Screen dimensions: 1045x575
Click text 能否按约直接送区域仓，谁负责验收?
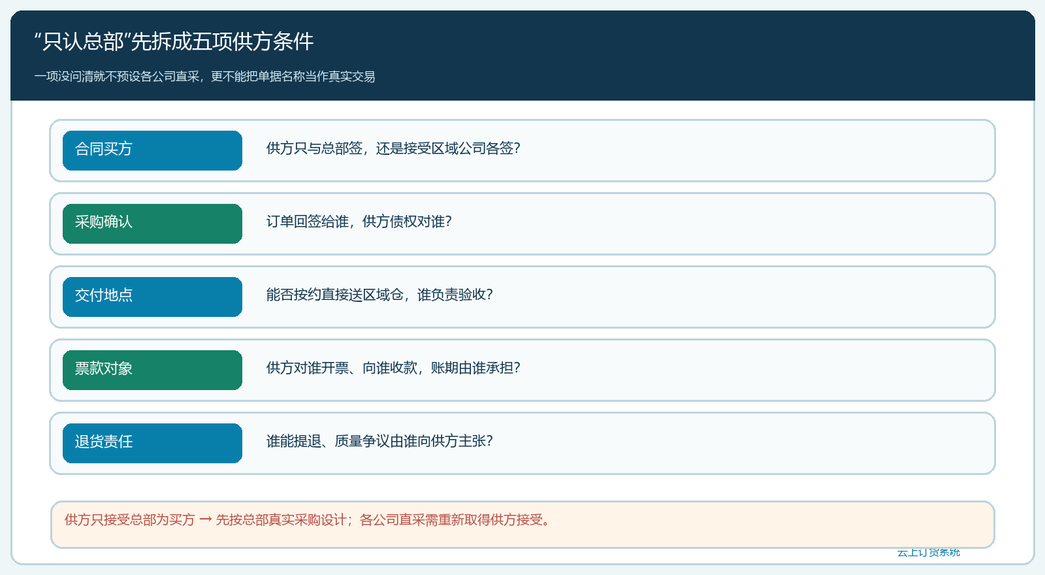point(379,295)
